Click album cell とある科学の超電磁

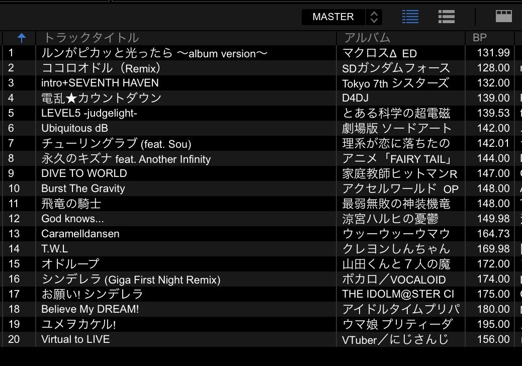(x=396, y=113)
